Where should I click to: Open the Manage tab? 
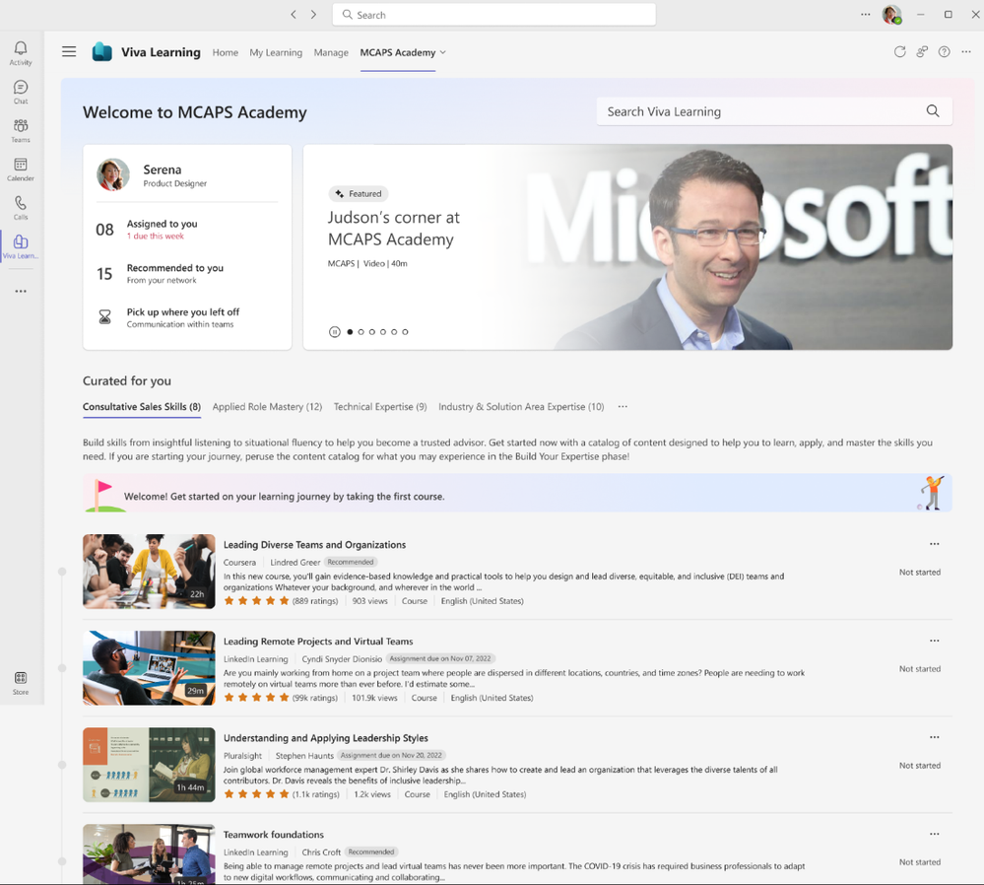(331, 53)
